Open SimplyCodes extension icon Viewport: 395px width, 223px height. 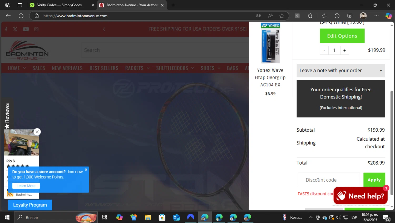click(297, 16)
